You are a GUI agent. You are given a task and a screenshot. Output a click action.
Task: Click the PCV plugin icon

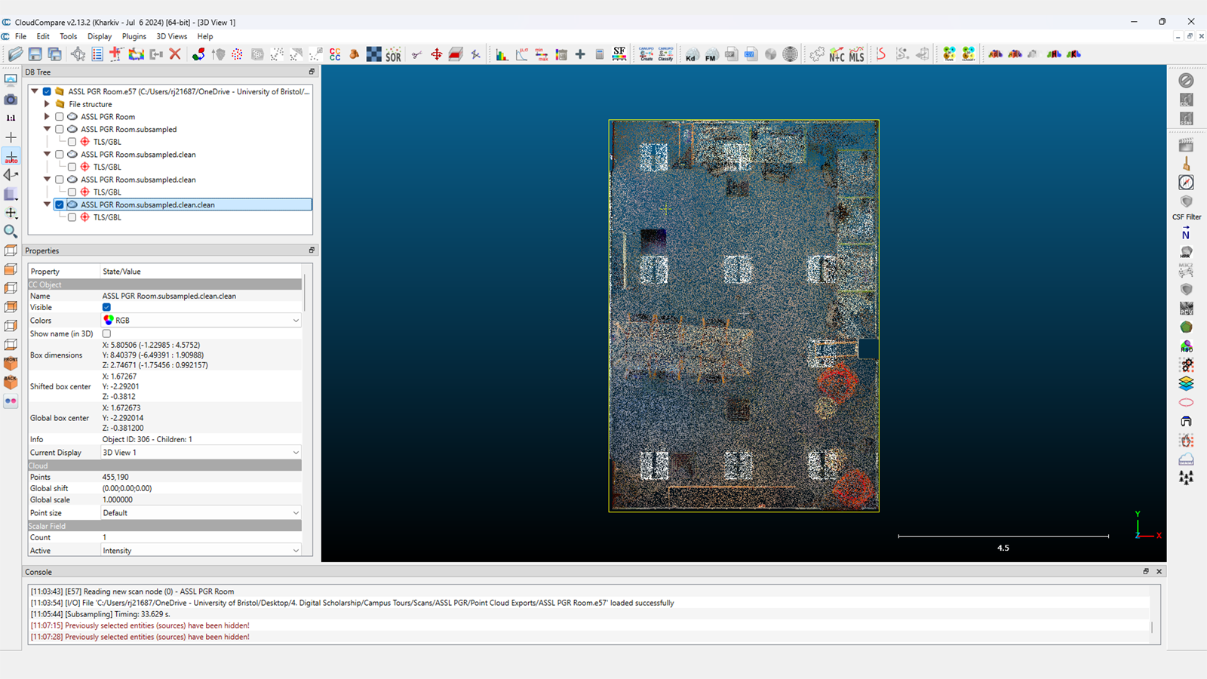1187,309
